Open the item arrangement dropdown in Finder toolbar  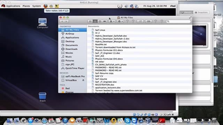[x=112, y=21]
